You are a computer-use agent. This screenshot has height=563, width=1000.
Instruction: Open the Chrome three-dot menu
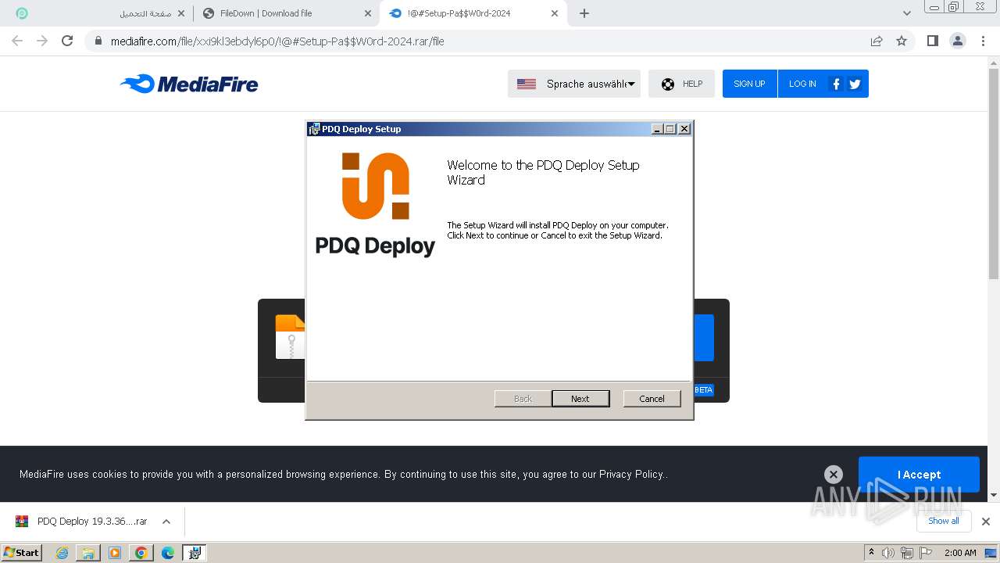[x=983, y=41]
